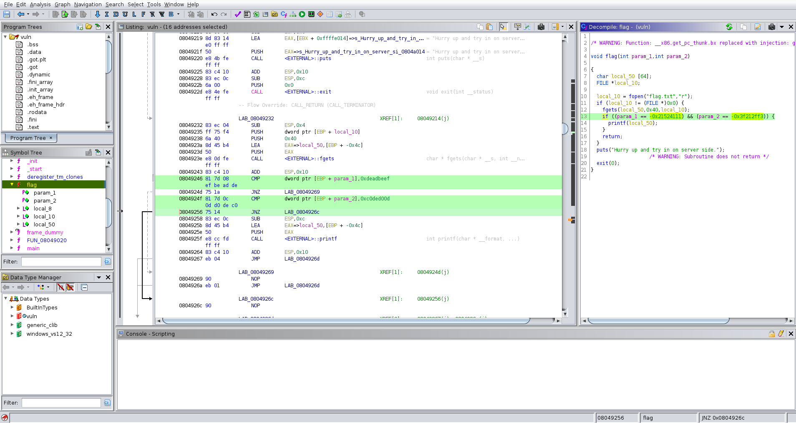The height and width of the screenshot is (423, 796).
Task: Open the Graph menu
Action: tap(62, 4)
